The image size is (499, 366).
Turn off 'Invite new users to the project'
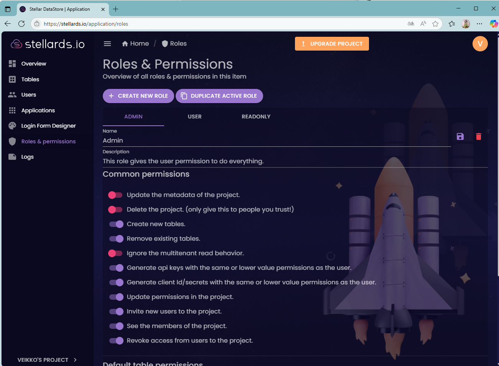(116, 312)
